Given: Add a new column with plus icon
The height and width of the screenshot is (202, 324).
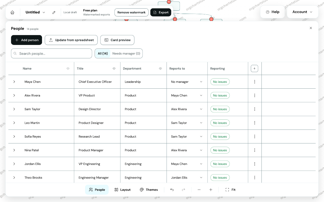Looking at the screenshot, I should coord(254,68).
